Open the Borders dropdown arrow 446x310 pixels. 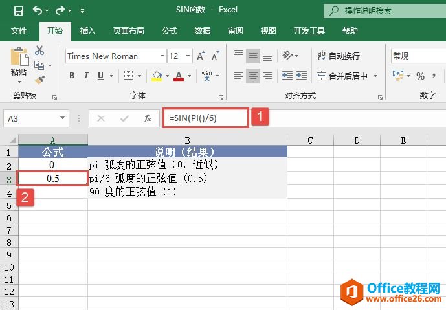click(x=139, y=76)
